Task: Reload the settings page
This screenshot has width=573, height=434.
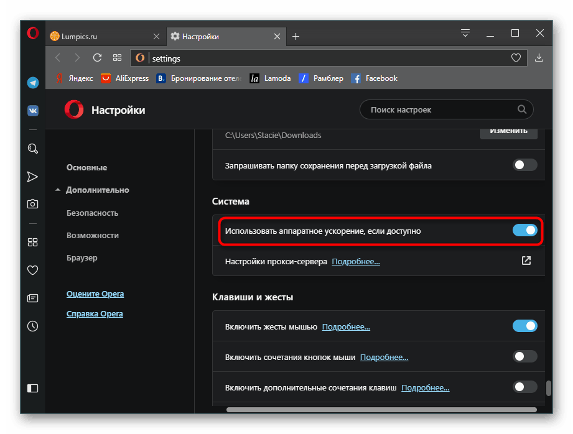Action: (97, 58)
